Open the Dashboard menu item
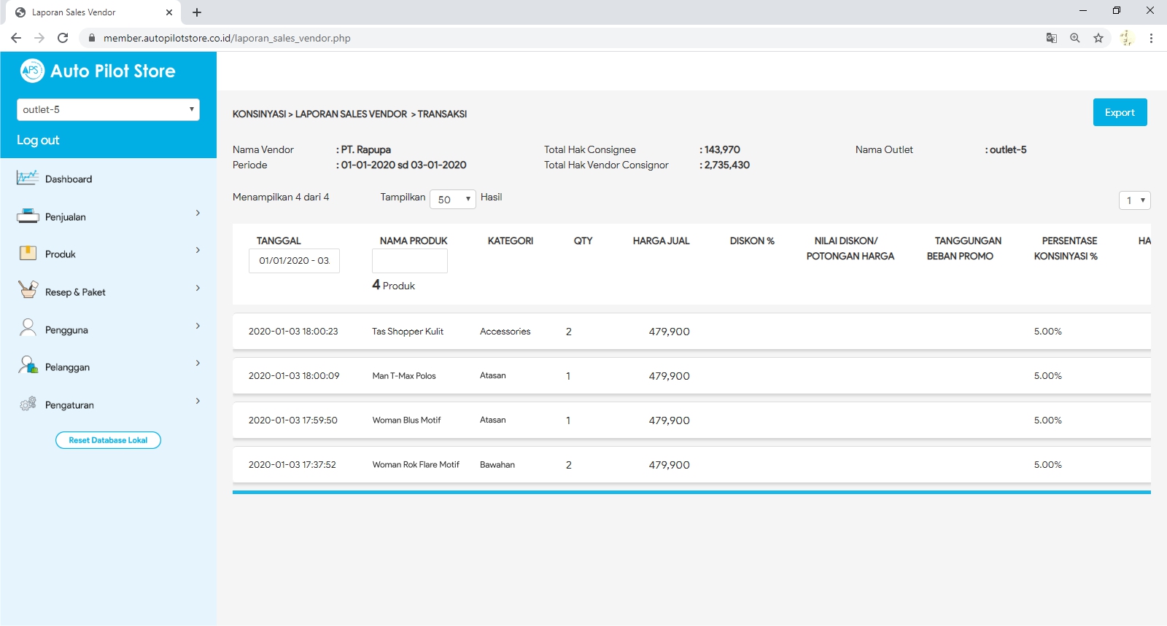Screen dimensions: 1167x626 coord(69,179)
